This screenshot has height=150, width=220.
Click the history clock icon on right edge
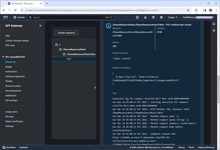(x=214, y=31)
